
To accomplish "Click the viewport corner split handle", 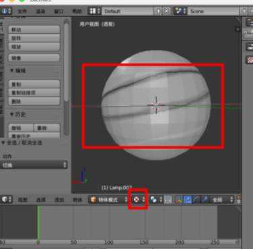I will pyautogui.click(x=238, y=20).
